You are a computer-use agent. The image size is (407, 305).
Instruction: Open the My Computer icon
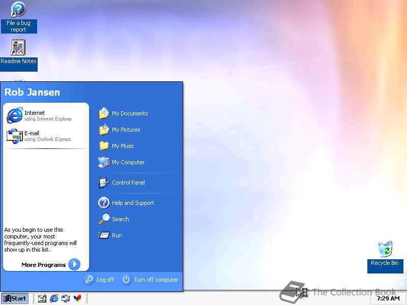pyautogui.click(x=104, y=162)
